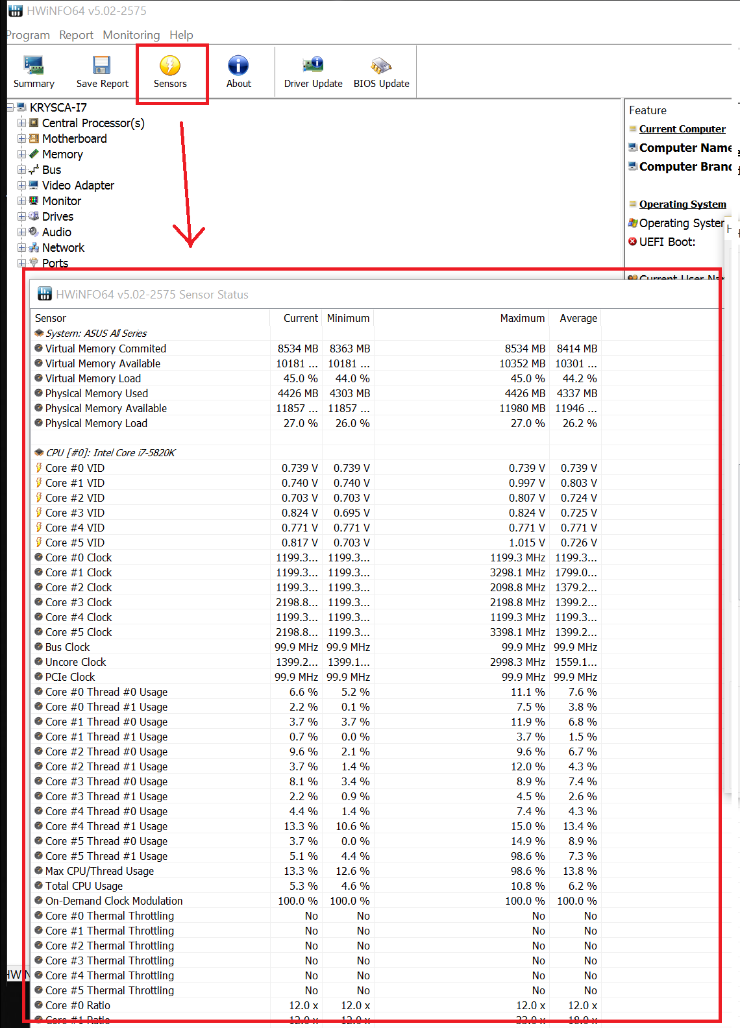The height and width of the screenshot is (1028, 740).
Task: Click the Video Adapter icon
Action: 34,185
